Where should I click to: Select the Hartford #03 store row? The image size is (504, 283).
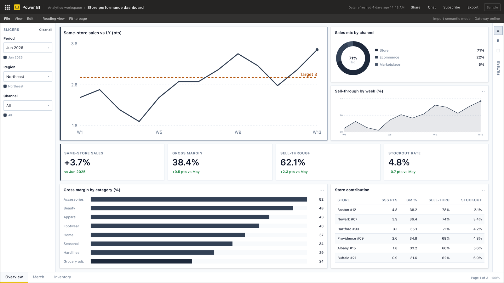(409, 229)
